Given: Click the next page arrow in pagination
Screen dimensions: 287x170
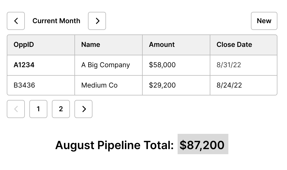Looking at the screenshot, I should [x=83, y=109].
